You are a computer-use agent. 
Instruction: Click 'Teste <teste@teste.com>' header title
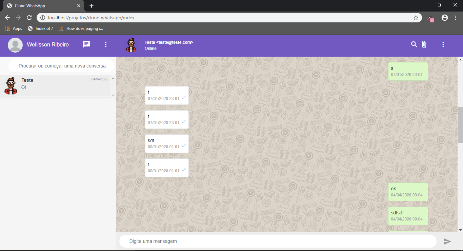pos(169,42)
